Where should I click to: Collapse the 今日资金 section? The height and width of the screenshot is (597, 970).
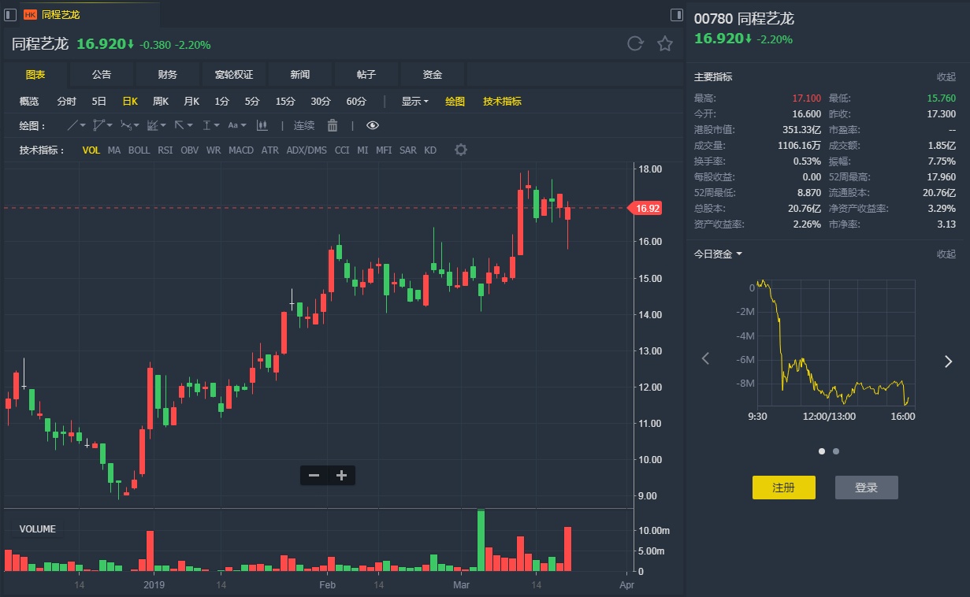(946, 254)
